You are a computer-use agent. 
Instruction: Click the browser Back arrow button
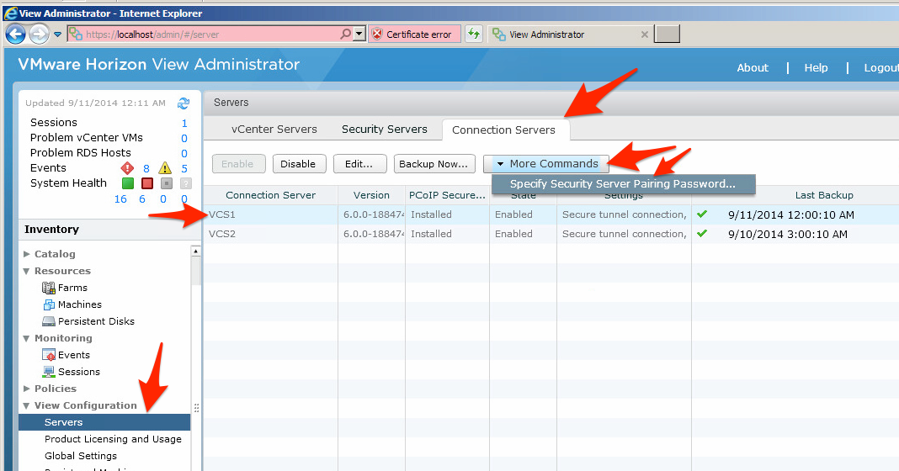15,34
